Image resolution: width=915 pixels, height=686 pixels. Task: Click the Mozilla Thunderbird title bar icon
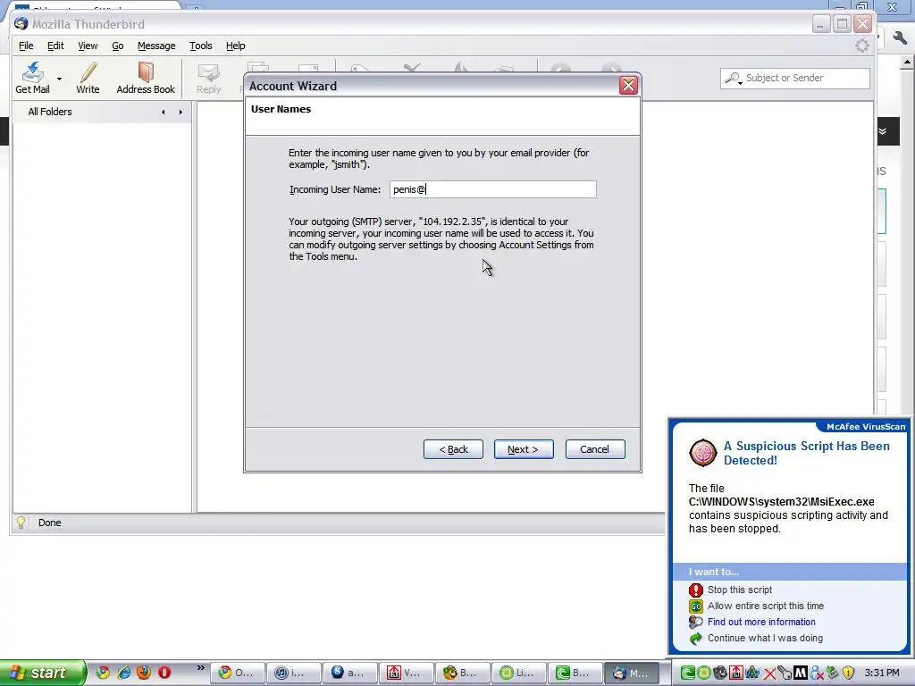(x=21, y=24)
